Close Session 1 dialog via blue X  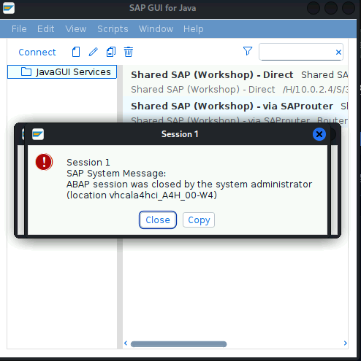point(319,134)
